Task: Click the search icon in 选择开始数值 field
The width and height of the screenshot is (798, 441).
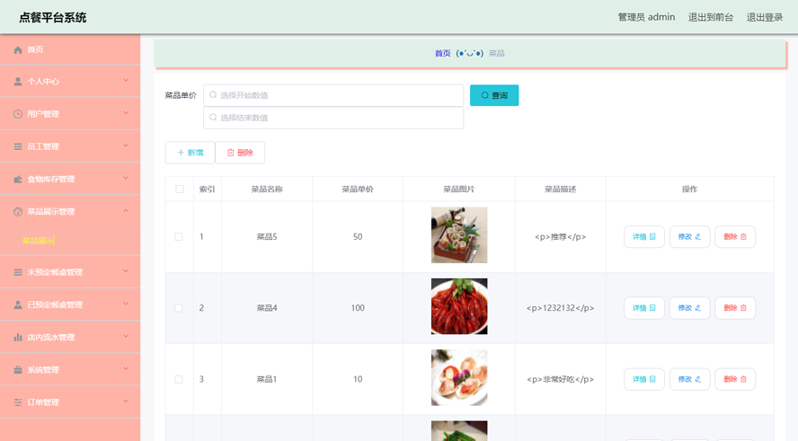Action: tap(213, 95)
